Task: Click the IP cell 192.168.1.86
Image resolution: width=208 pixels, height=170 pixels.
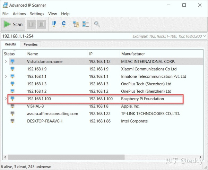Action: pos(100,121)
